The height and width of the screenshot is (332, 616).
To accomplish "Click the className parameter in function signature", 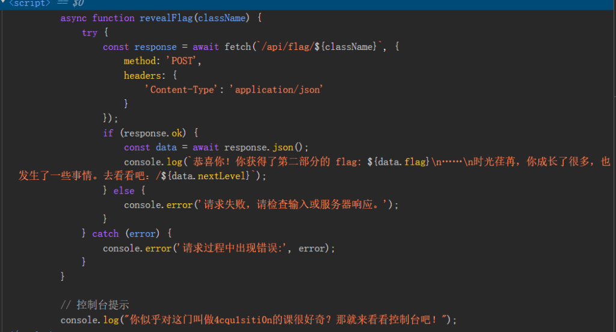I will (222, 18).
